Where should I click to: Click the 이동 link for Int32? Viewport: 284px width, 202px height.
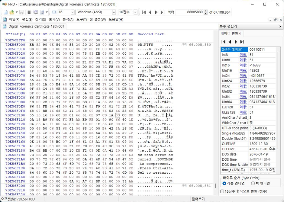click(x=243, y=86)
